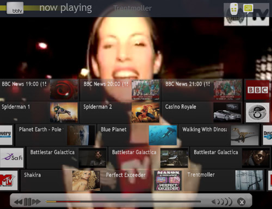Select Walking With Dinosaurs title

tap(205, 130)
